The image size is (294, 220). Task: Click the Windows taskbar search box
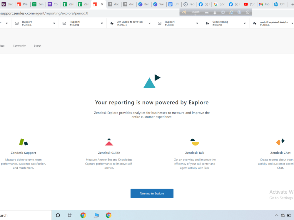point(26,215)
